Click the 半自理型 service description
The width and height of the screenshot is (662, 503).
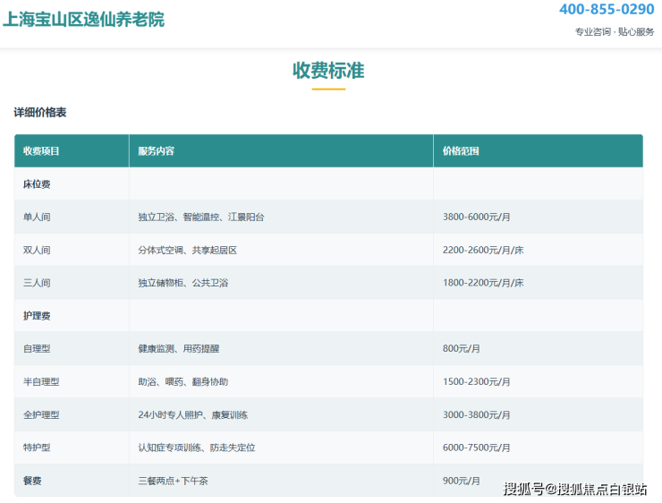182,382
